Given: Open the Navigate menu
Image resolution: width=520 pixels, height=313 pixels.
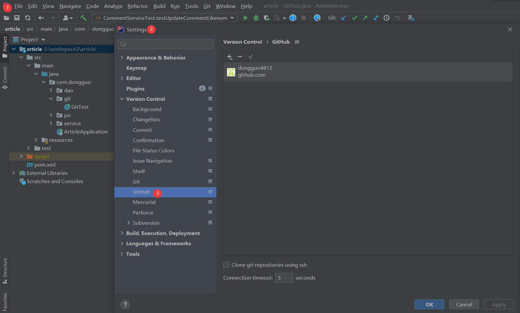Looking at the screenshot, I should pyautogui.click(x=70, y=6).
